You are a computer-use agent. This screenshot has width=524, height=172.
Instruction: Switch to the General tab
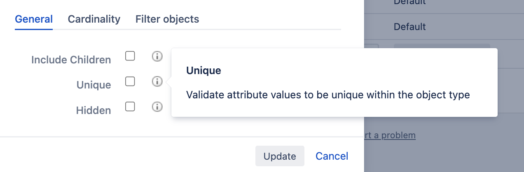34,19
